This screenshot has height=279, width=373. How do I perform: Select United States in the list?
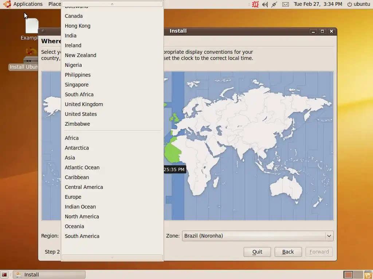112,114
